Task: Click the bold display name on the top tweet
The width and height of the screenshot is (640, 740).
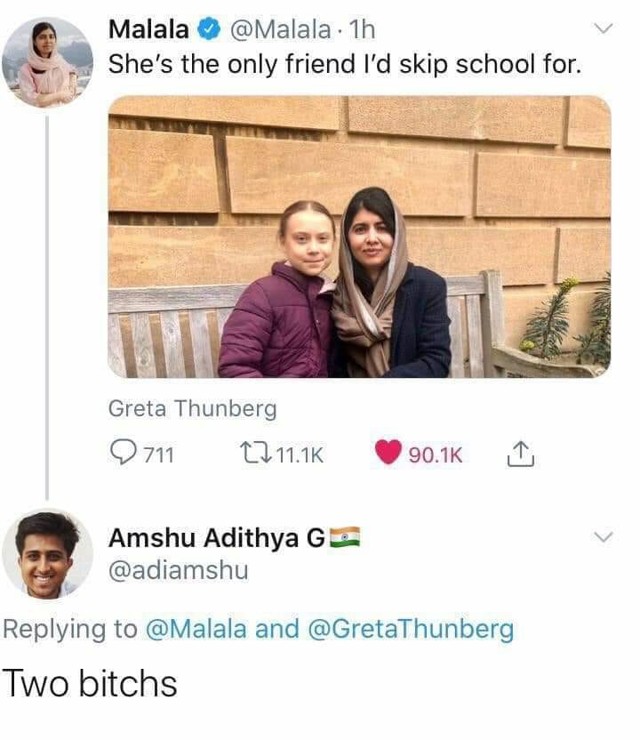Action: [148, 30]
